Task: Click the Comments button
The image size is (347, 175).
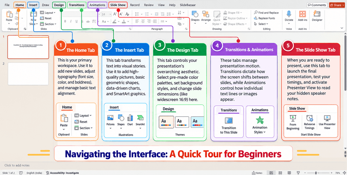Action: coord(317,5)
